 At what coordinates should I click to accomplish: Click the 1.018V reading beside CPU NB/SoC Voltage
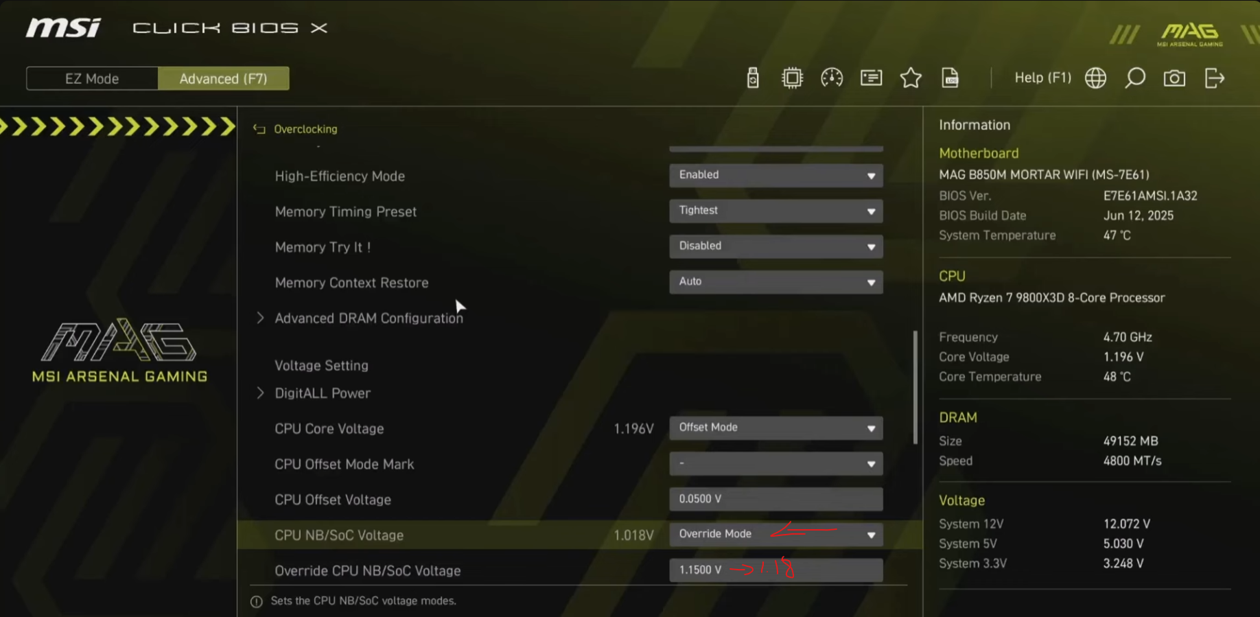pos(633,535)
